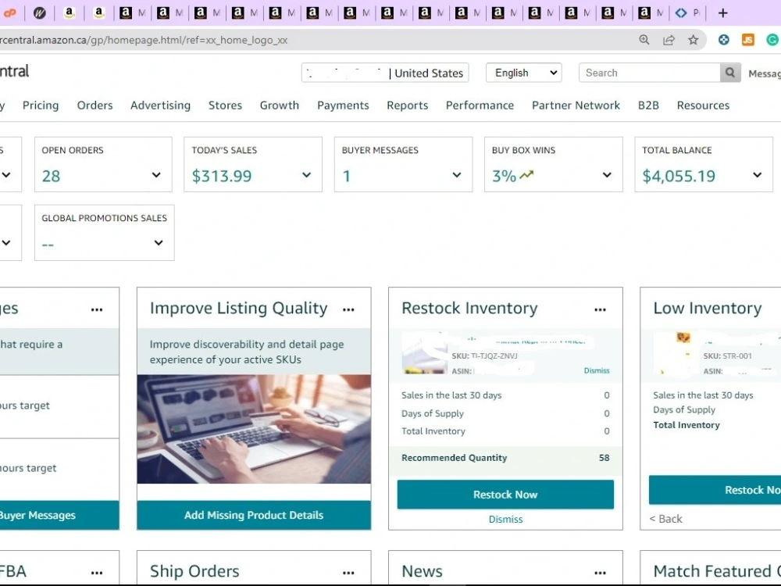Open the Pricing menu

point(41,105)
